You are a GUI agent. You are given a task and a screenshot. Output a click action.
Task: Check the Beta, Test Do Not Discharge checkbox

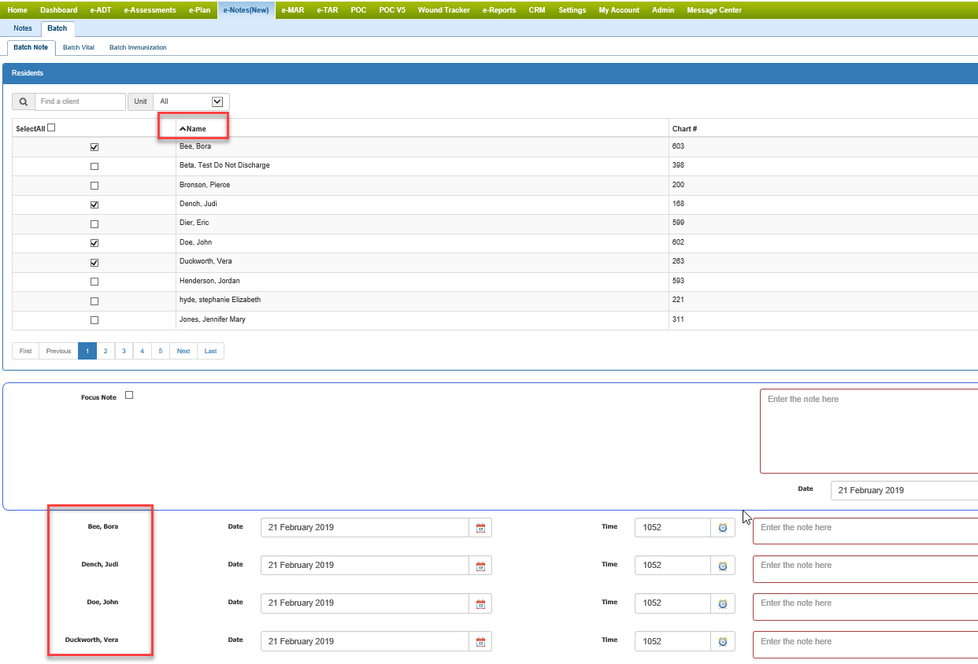click(94, 166)
